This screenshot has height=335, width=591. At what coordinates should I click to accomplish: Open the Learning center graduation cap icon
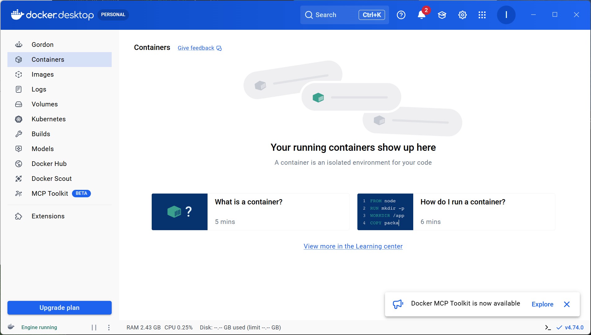442,15
